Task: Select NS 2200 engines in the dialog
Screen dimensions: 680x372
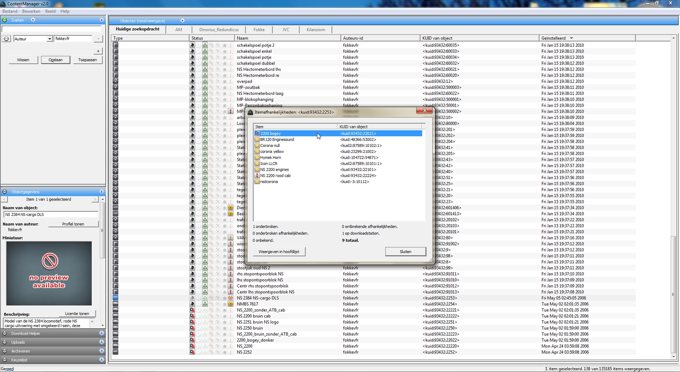Action: point(338,170)
